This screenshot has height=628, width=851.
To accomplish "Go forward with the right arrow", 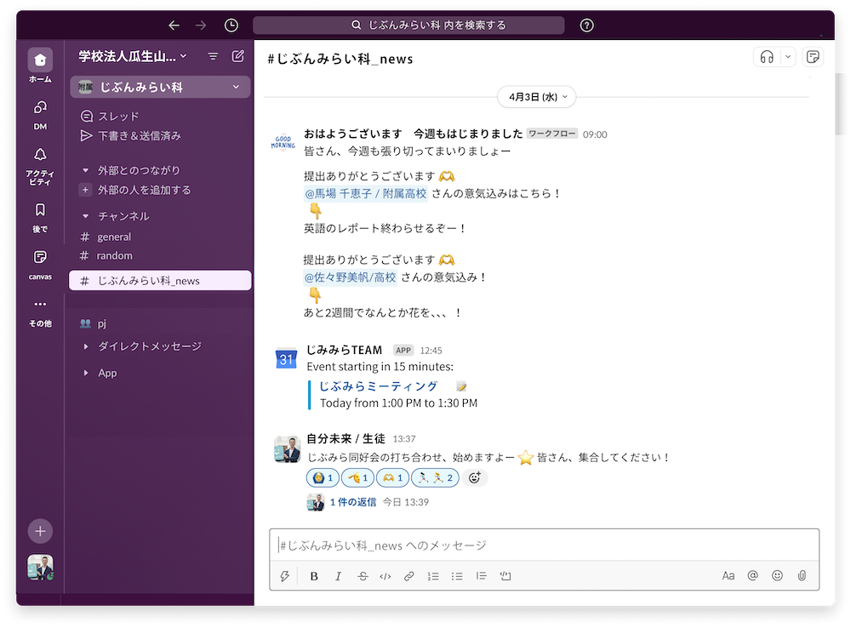I will [x=201, y=25].
